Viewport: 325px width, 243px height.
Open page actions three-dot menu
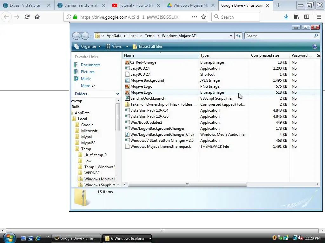[195, 17]
